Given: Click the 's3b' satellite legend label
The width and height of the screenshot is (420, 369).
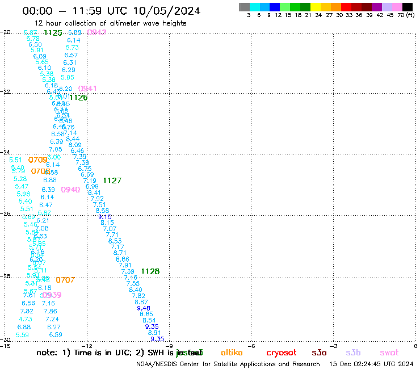Looking at the screenshot, I should [x=353, y=353].
